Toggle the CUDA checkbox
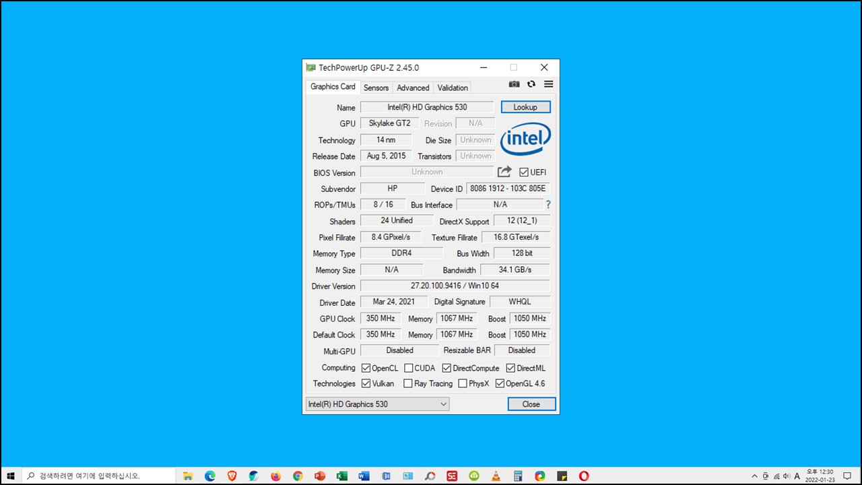Image resolution: width=862 pixels, height=485 pixels. point(409,368)
